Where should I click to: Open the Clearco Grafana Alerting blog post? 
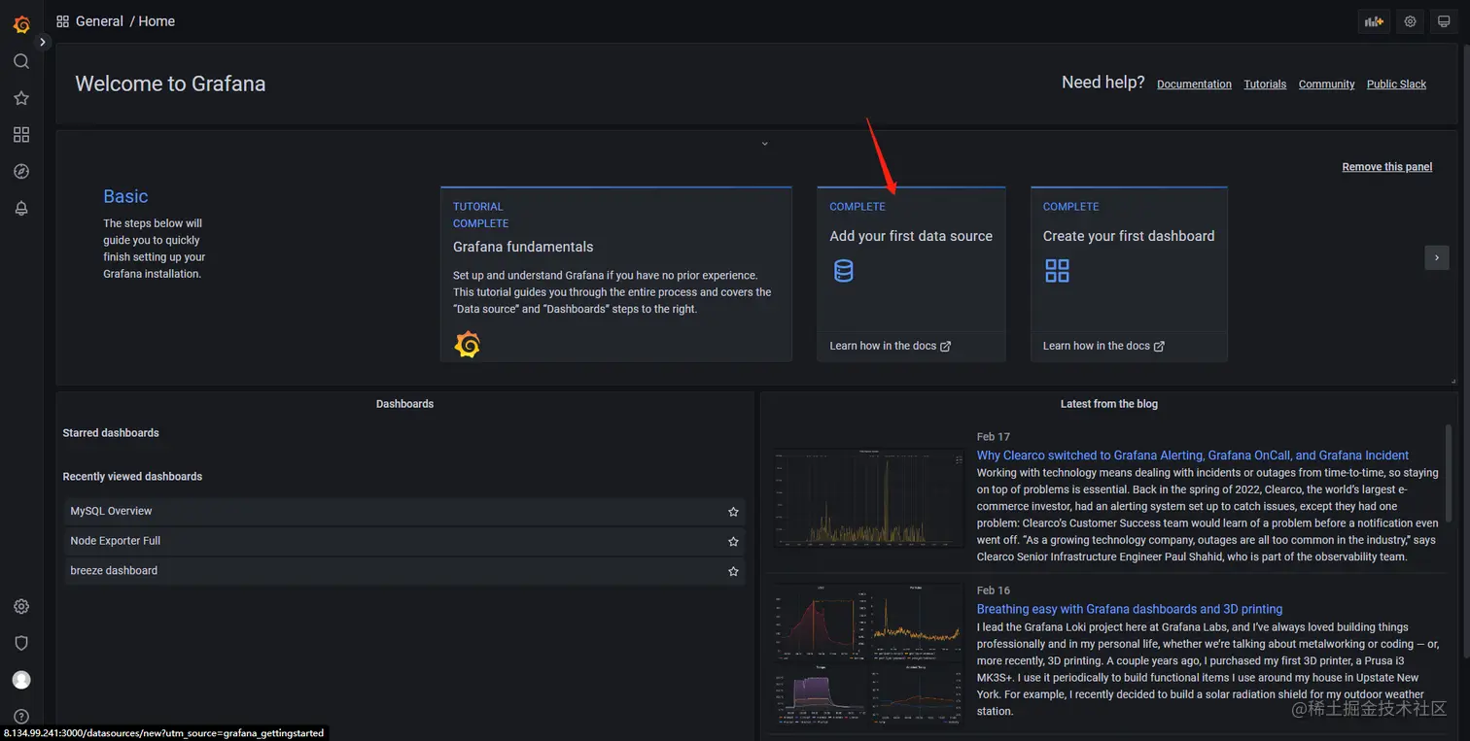(1193, 455)
